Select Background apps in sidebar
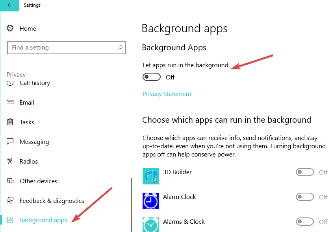Viewport: 334px width, 232px height. (43, 220)
